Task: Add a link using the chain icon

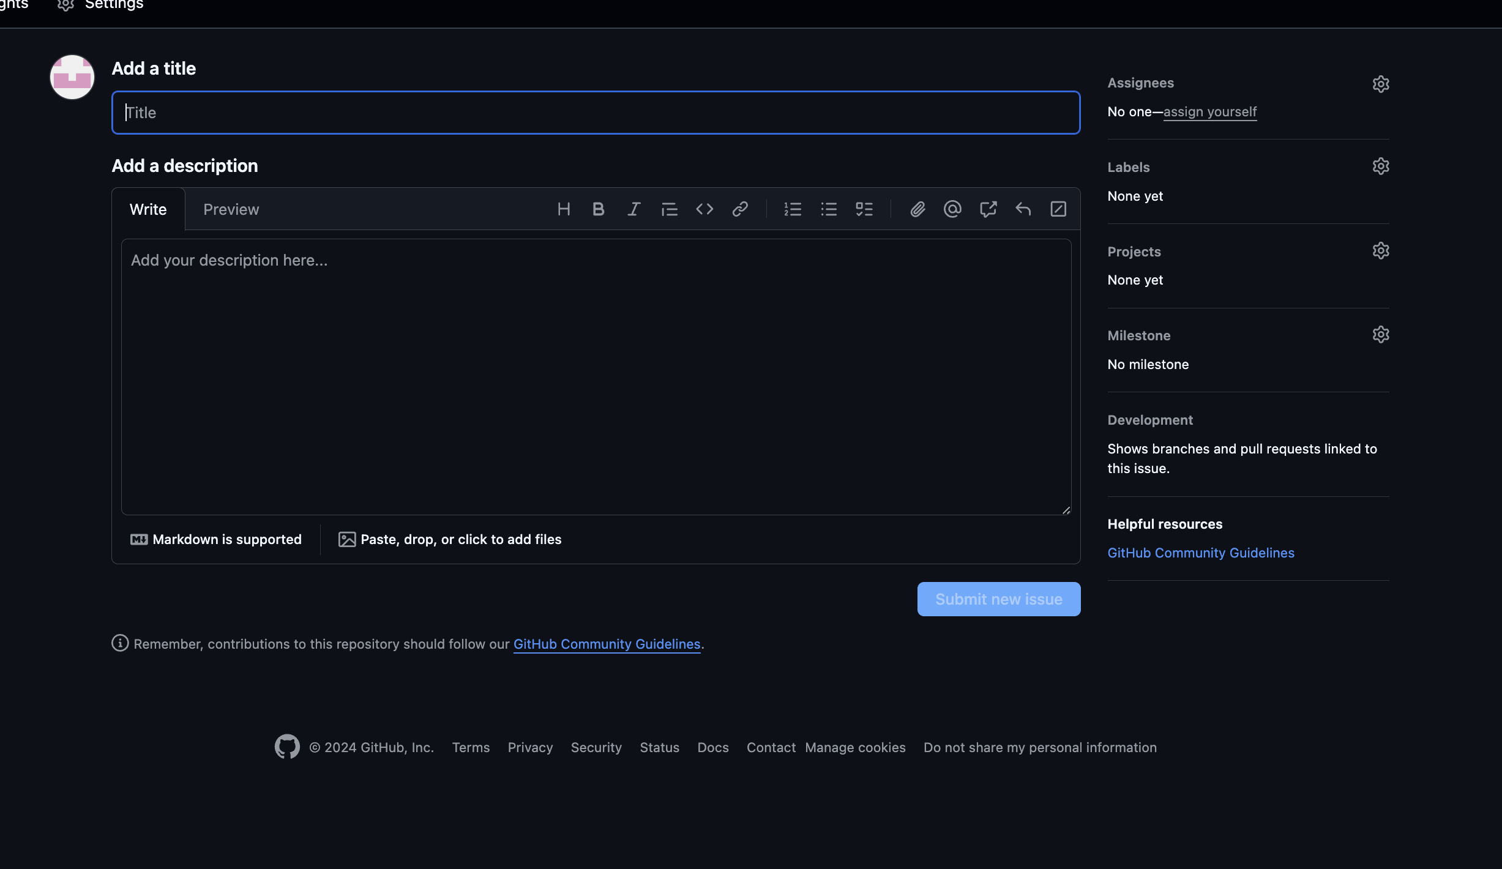Action: pyautogui.click(x=740, y=209)
